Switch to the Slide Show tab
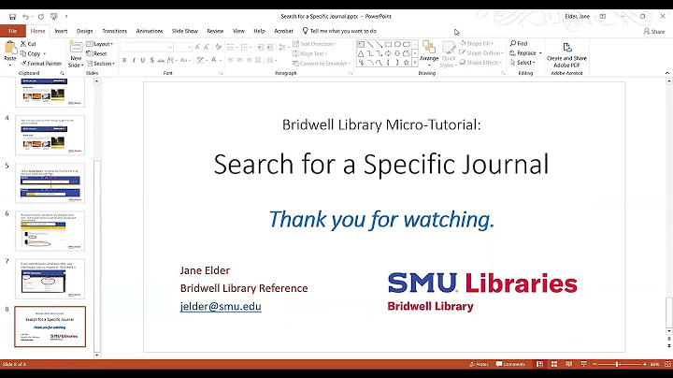673x378 pixels. 185,31
